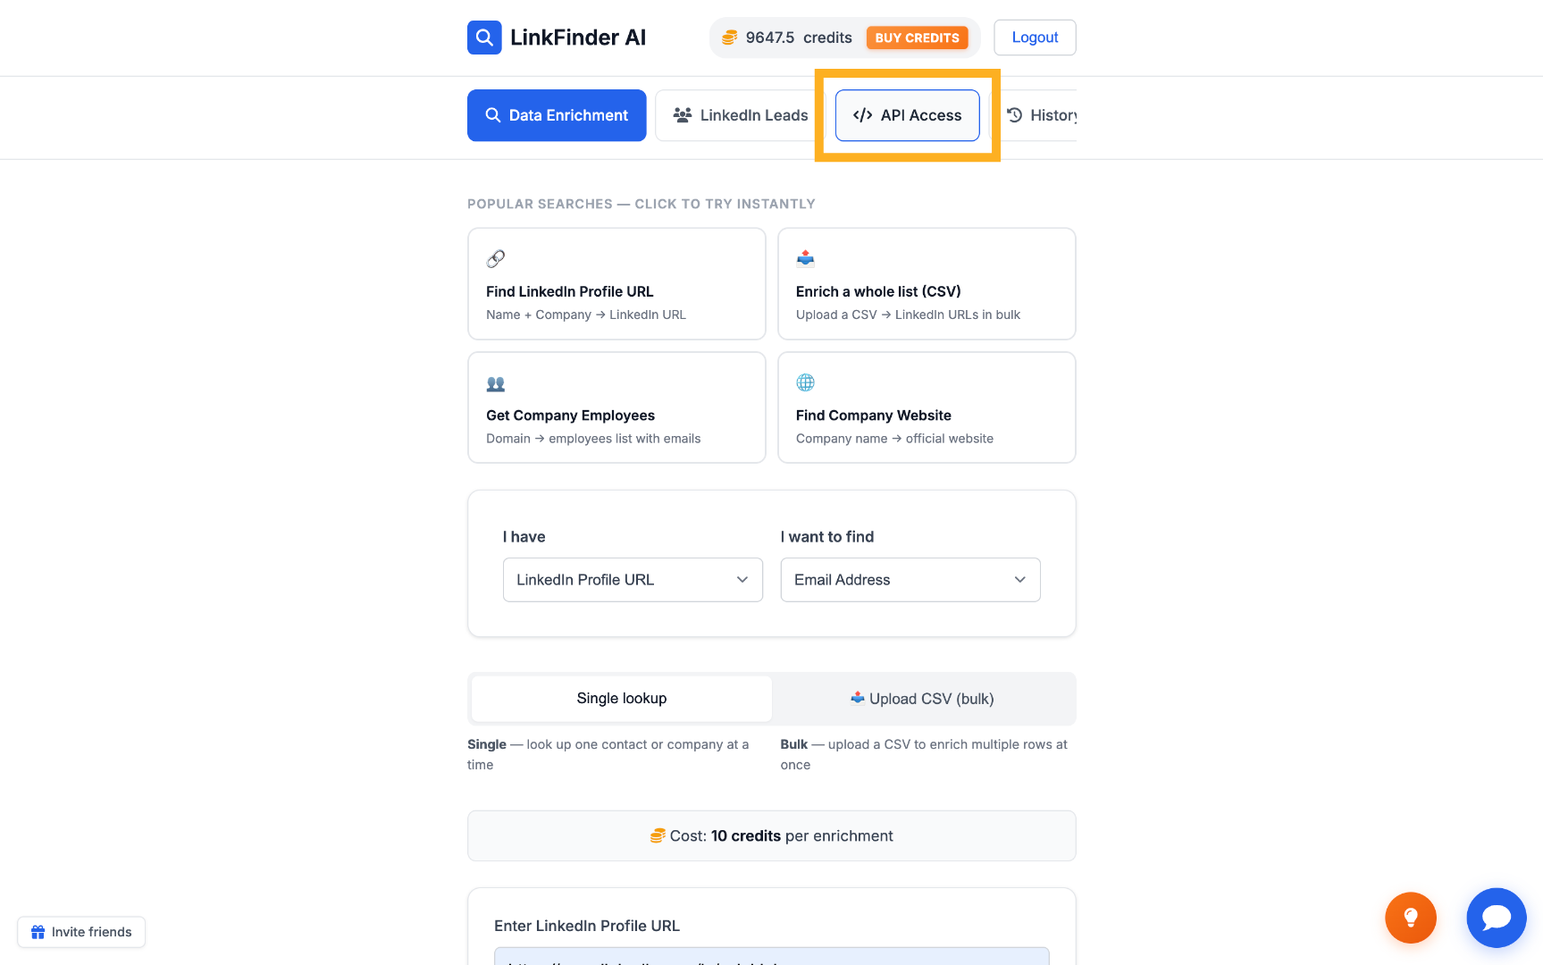Switch to Data Enrichment tab
The image size is (1543, 965).
557,115
